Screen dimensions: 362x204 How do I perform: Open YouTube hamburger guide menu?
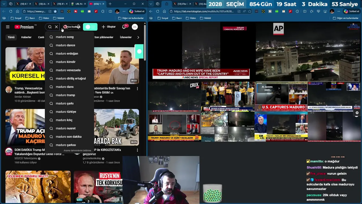point(8,27)
